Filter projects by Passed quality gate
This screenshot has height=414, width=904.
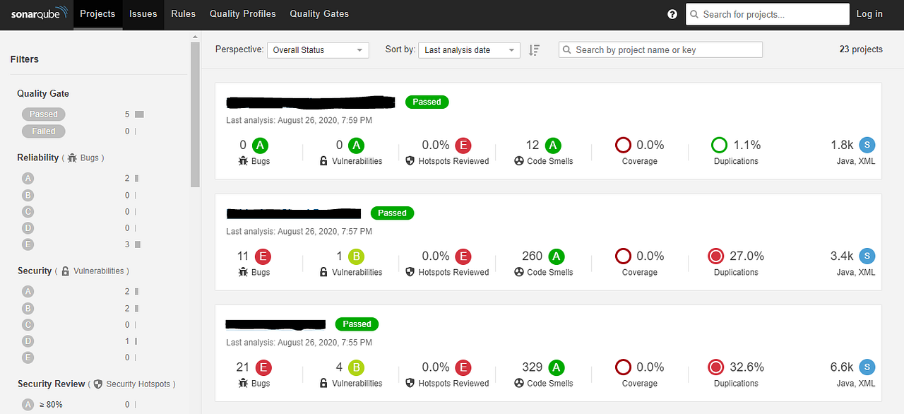pyautogui.click(x=43, y=114)
